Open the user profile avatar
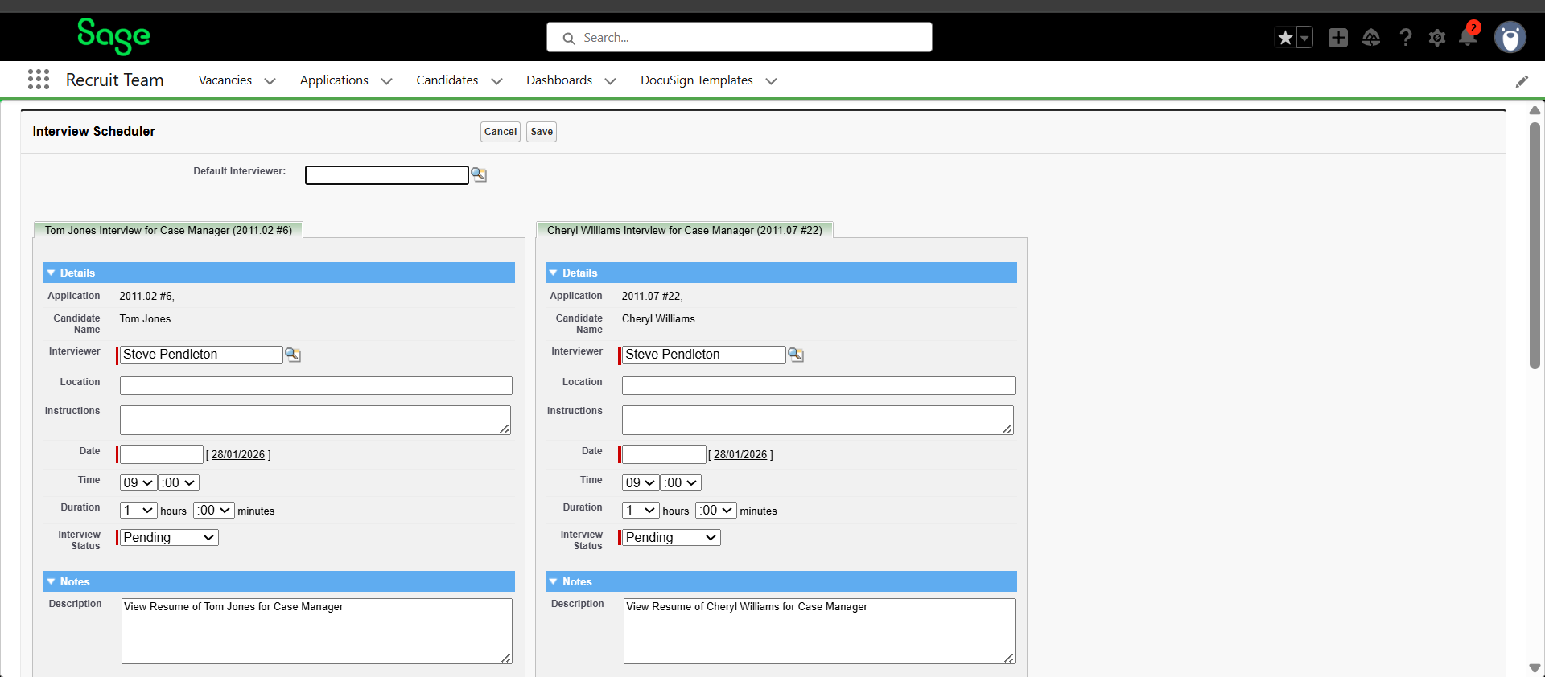This screenshot has height=677, width=1545. click(1510, 38)
